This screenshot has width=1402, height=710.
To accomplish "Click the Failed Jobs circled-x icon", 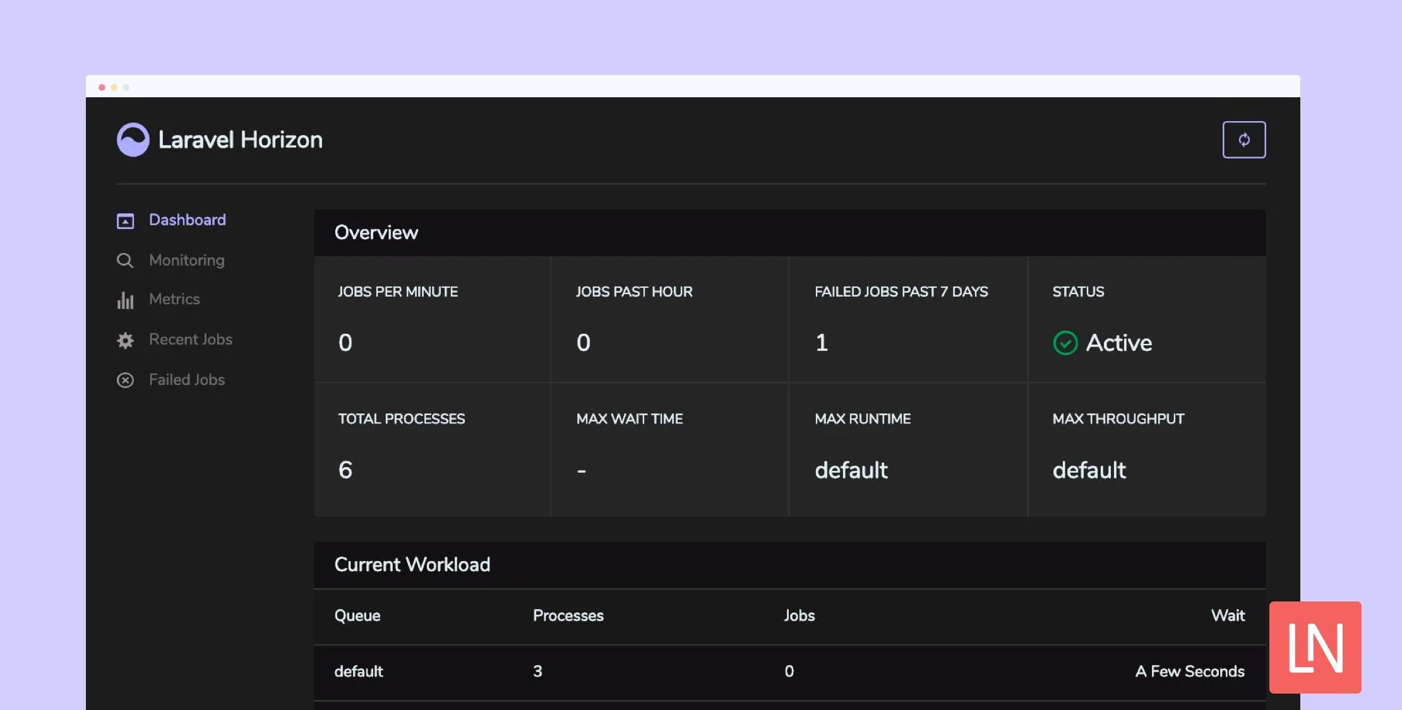I will pyautogui.click(x=125, y=380).
